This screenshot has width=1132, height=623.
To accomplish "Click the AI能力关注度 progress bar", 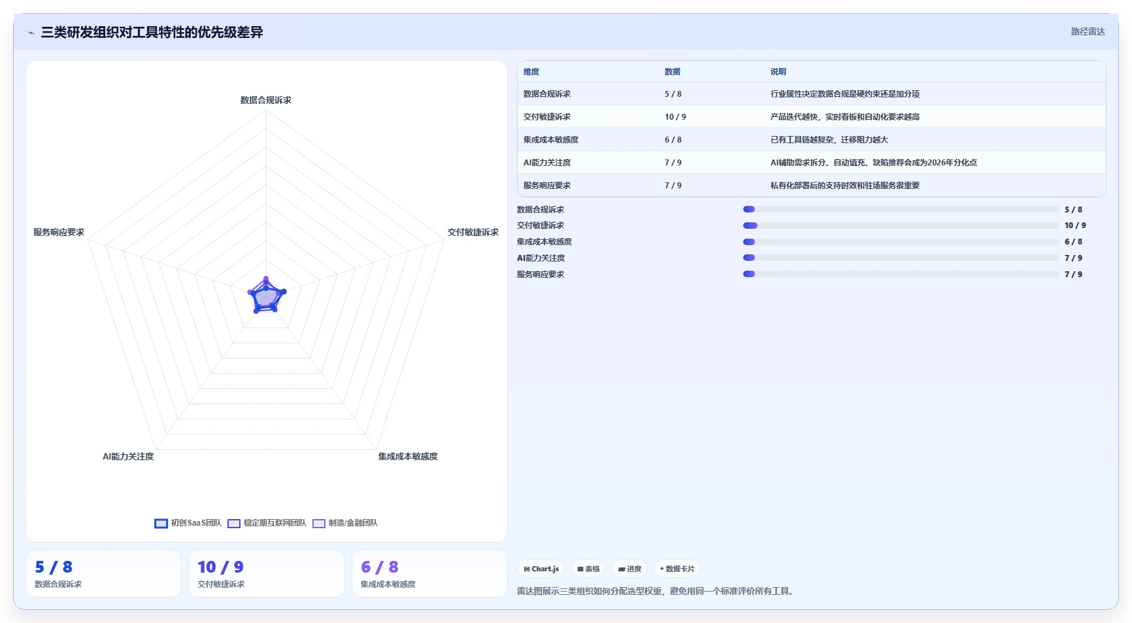I will (x=901, y=258).
